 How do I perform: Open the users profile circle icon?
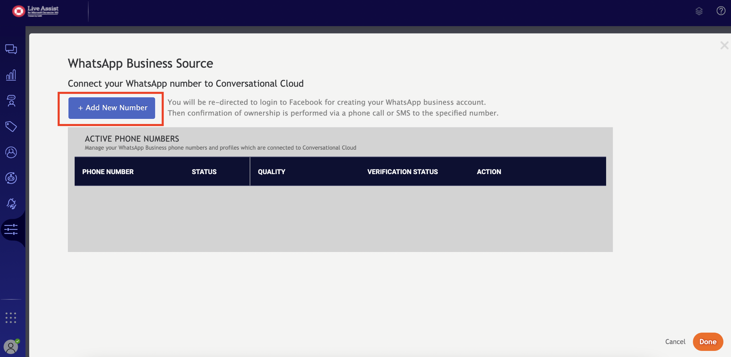11,152
